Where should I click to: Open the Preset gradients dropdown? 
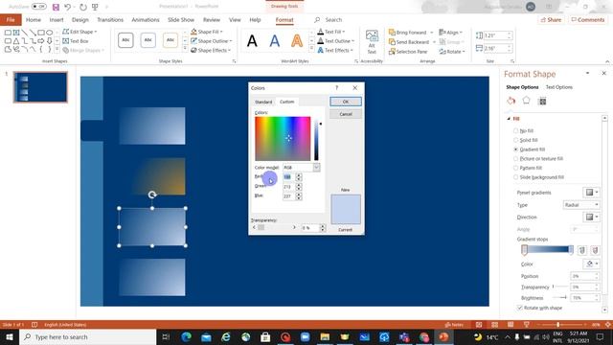pyautogui.click(x=592, y=193)
